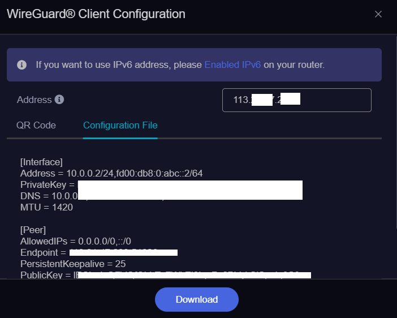Click the info icon in the IPv6 notice
Viewport: 397px width, 318px height.
tap(22, 65)
